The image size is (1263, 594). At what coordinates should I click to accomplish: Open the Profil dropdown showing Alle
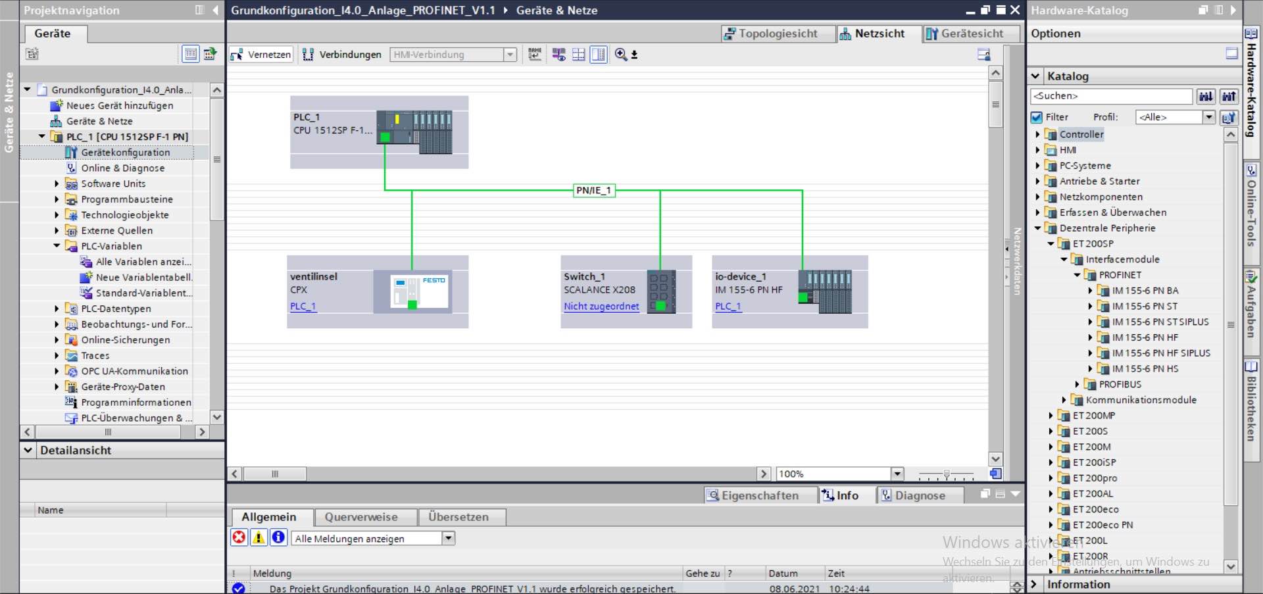pos(1208,117)
